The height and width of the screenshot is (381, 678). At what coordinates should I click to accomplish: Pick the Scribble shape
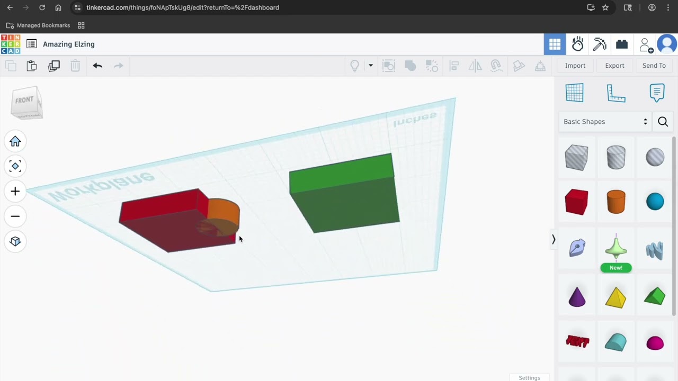click(x=577, y=248)
